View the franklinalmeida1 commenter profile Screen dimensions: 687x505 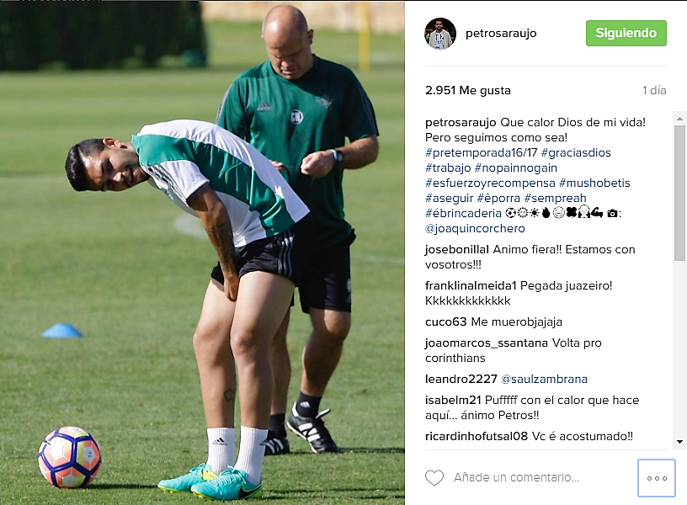tap(471, 285)
